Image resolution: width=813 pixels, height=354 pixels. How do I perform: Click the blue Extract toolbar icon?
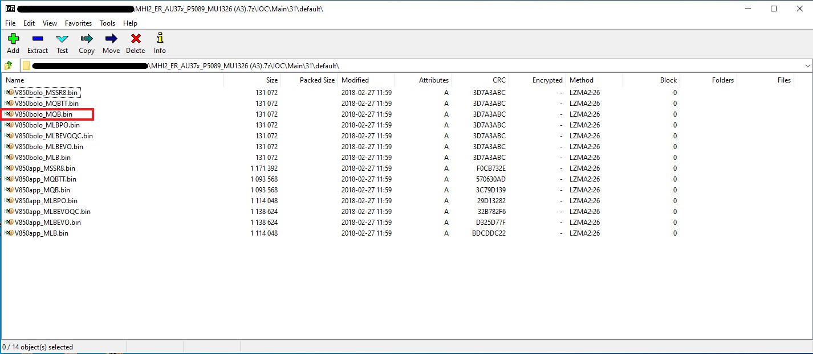[x=38, y=39]
